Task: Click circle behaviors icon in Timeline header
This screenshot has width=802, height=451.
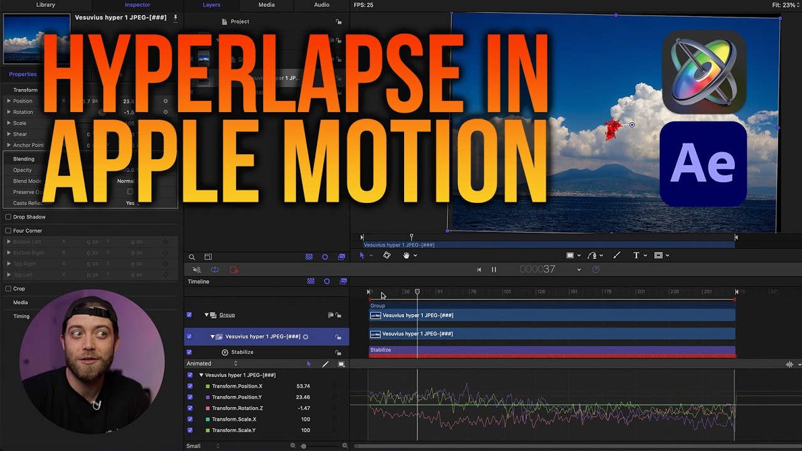Action: (326, 281)
